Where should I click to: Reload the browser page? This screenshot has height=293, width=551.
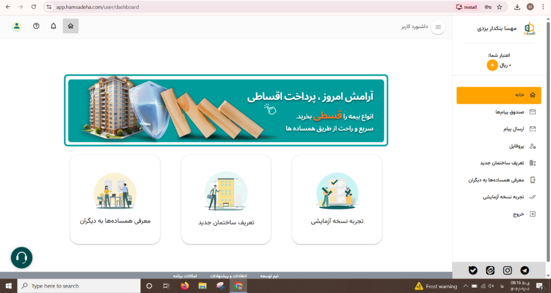34,7
